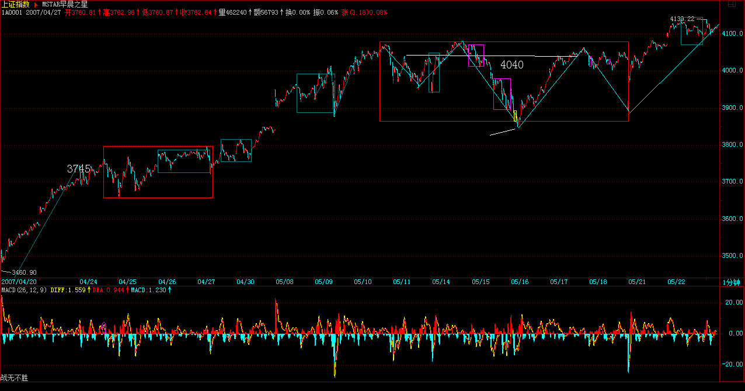745x391 pixels.
Task: Click the red up arrow after DEA value
Action: coord(127,290)
